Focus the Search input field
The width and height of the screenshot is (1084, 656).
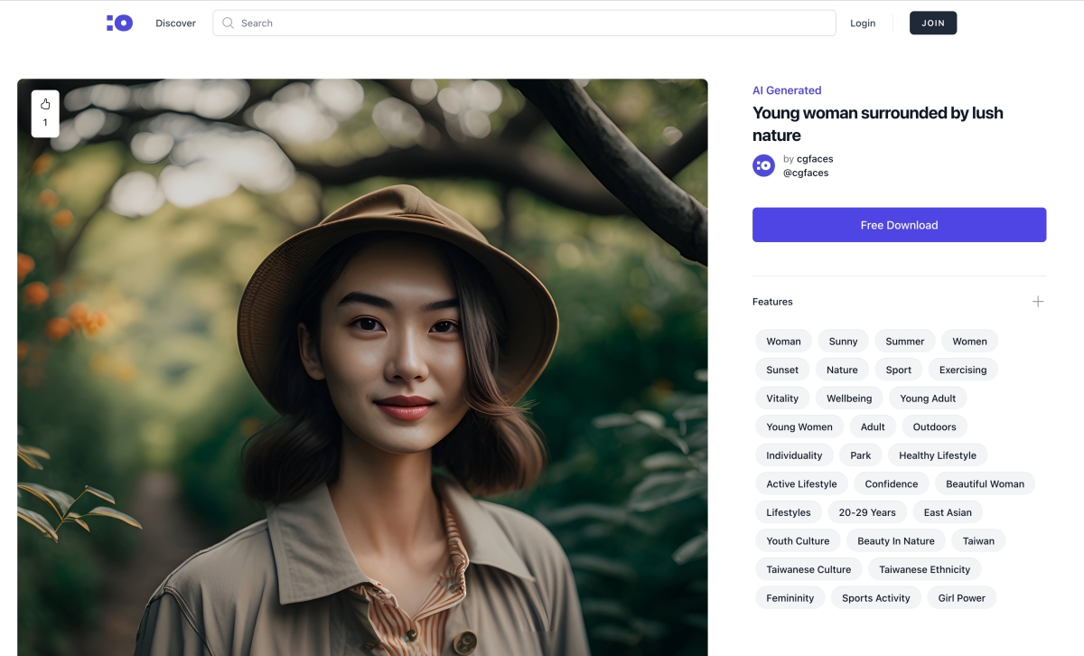(x=524, y=23)
